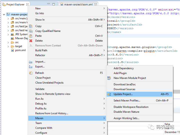The image size is (180, 135).
Task: Expand the src/main/resources node
Action: (8, 23)
